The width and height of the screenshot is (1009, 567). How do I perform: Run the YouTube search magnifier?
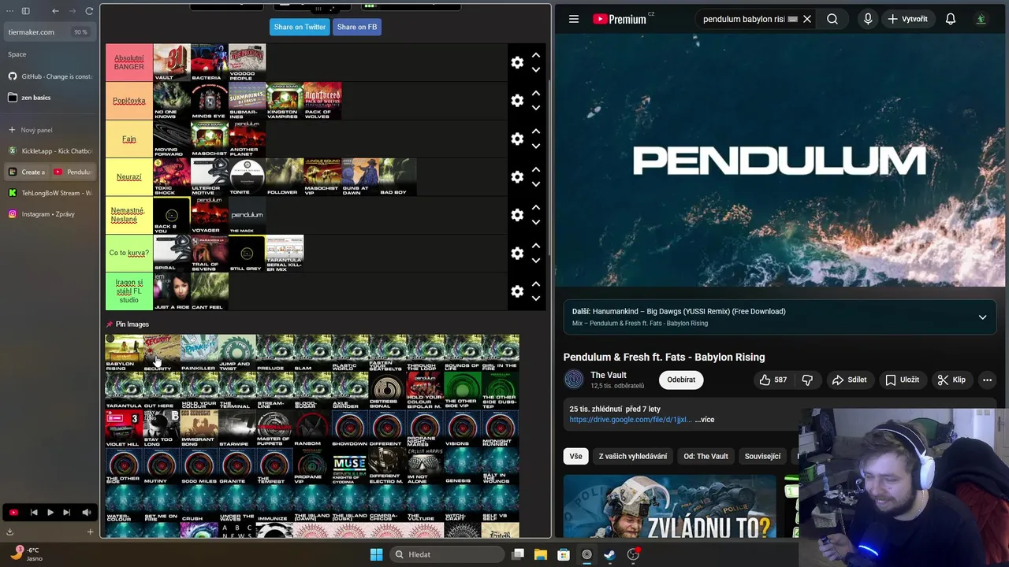click(832, 19)
